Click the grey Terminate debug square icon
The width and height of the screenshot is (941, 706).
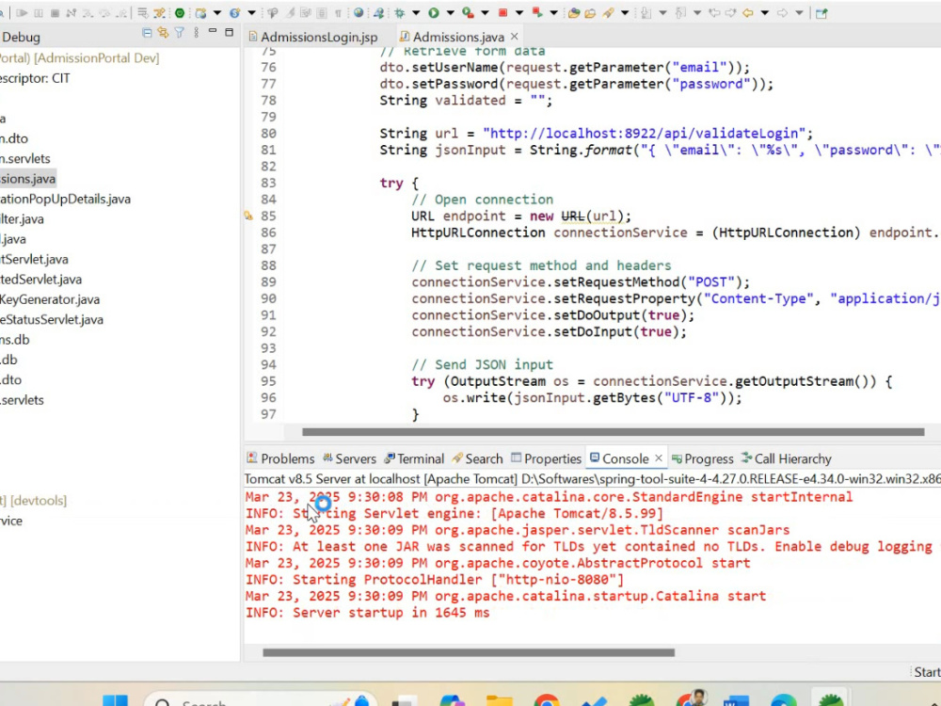click(55, 12)
